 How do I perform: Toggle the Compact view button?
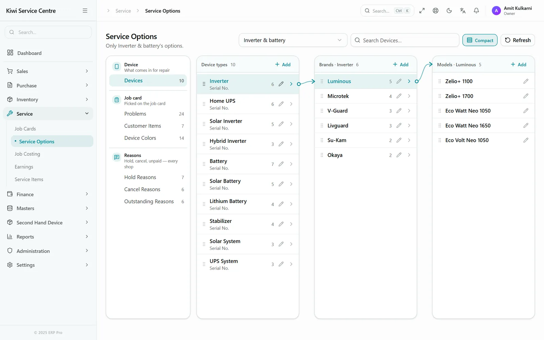coord(480,40)
